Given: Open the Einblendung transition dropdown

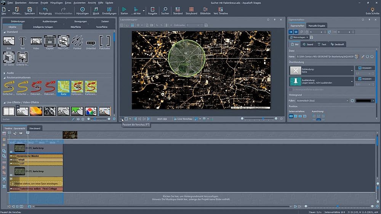Looking at the screenshot, I should pyautogui.click(x=352, y=71).
